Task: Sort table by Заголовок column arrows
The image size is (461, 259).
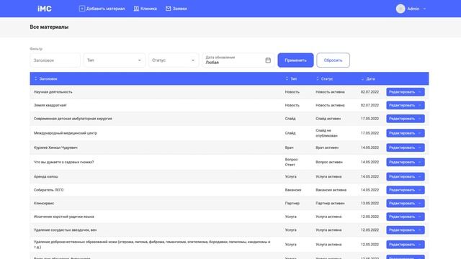Action: coord(35,78)
